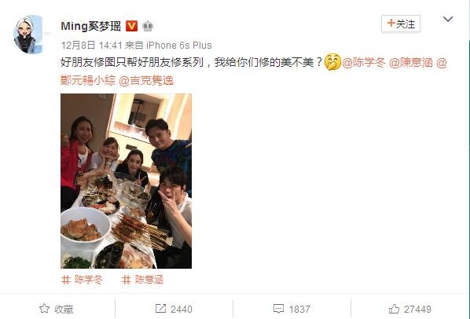
Task: Click the orange V verified badge
Action: 131,26
